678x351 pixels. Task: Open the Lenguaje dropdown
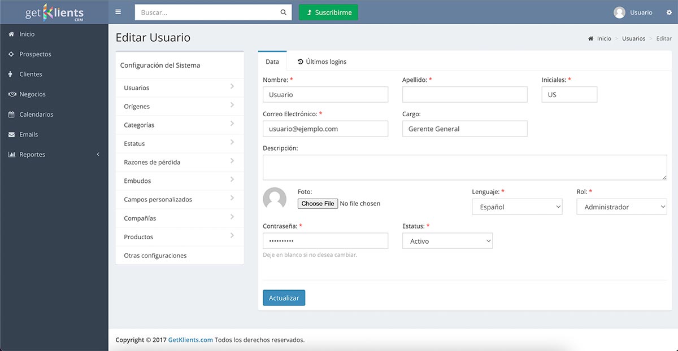[x=517, y=207]
